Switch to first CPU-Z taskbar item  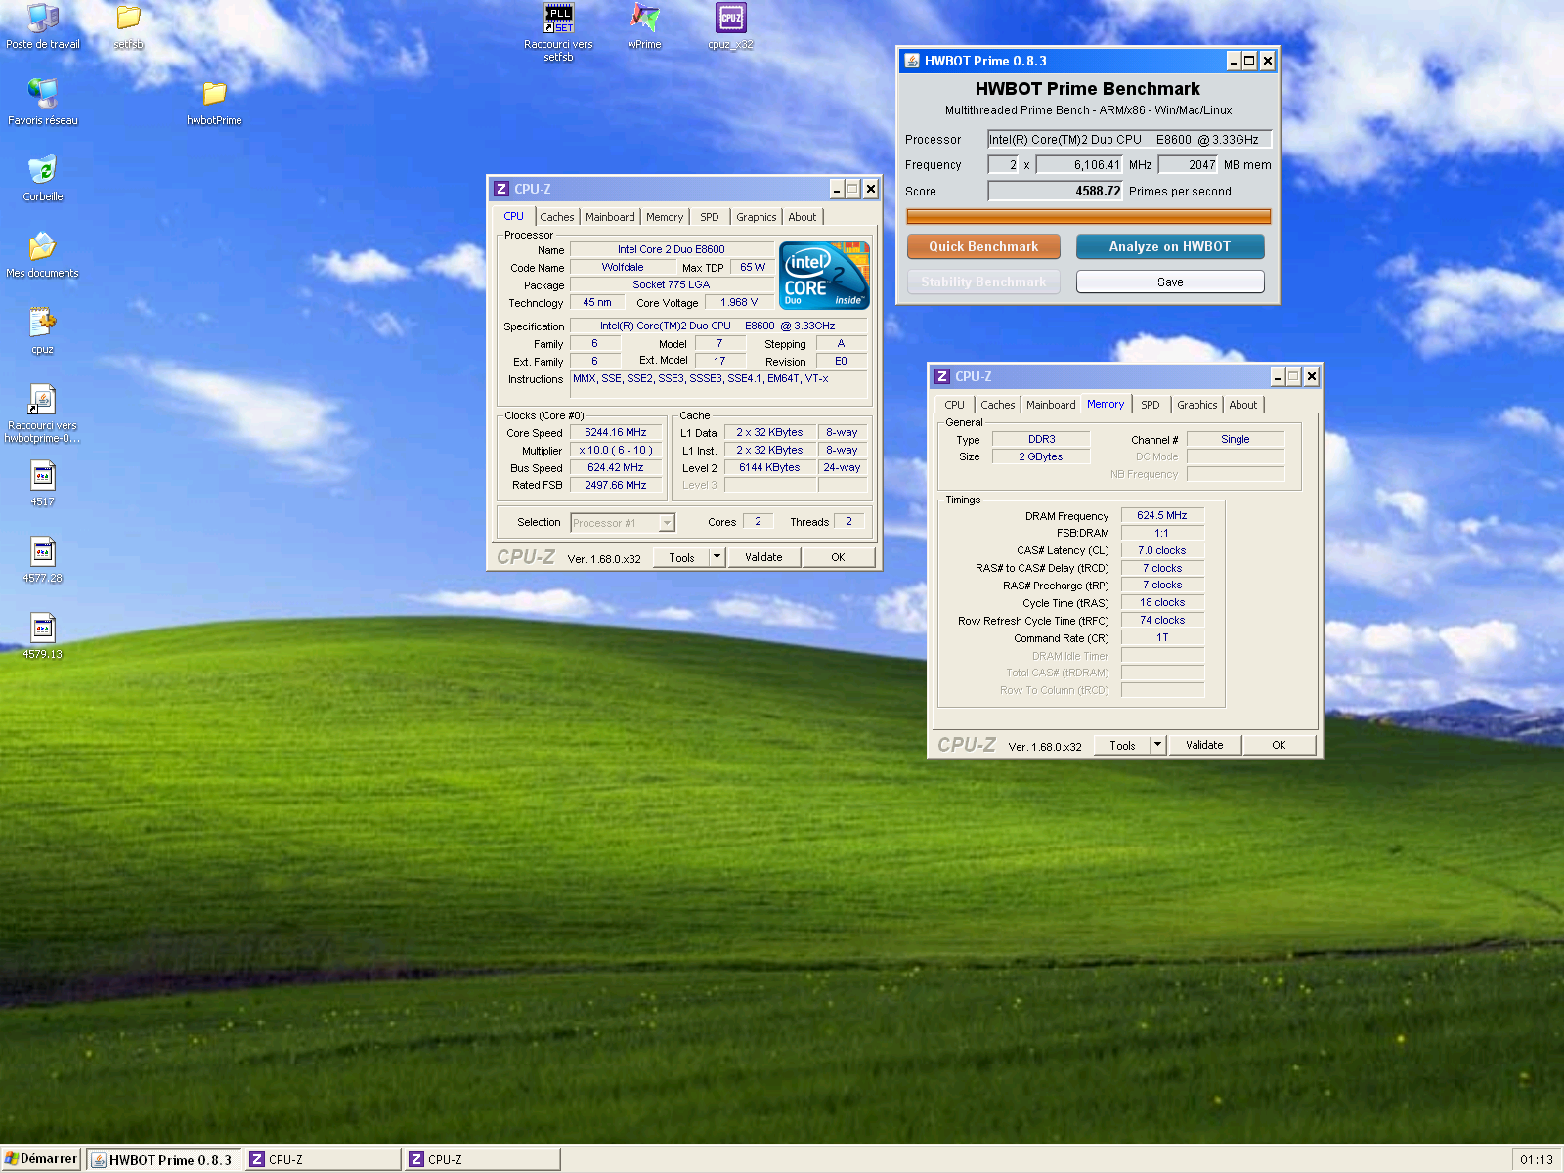(323, 1160)
